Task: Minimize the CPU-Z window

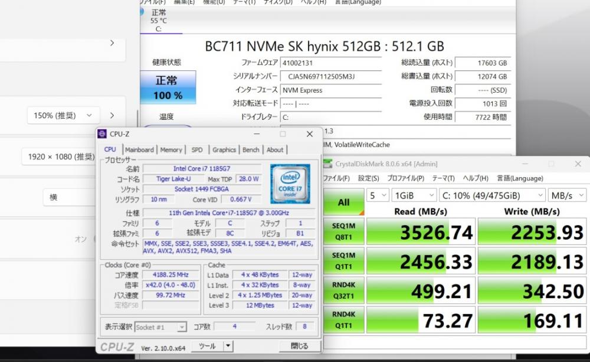Action: click(x=257, y=134)
